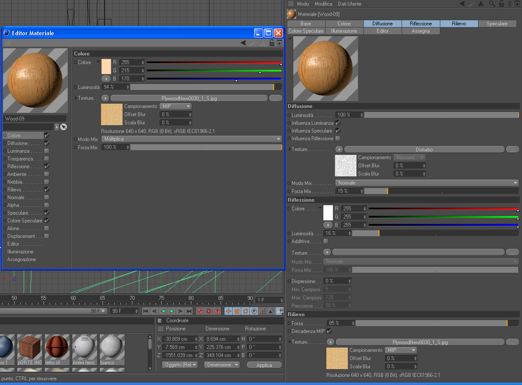Open the Modo Mix Moltiplica dropdown
The height and width of the screenshot is (385, 522).
tap(192, 139)
